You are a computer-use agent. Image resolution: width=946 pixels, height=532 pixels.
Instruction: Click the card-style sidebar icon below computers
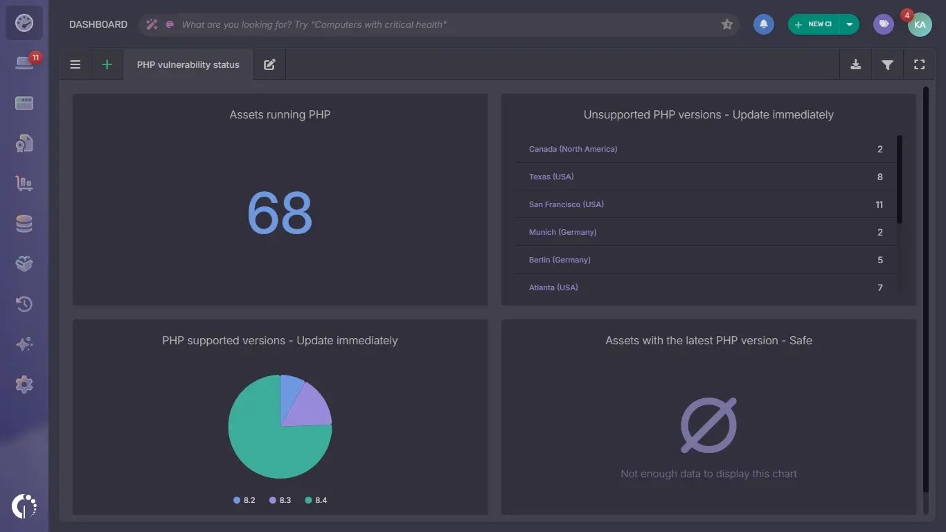[24, 103]
